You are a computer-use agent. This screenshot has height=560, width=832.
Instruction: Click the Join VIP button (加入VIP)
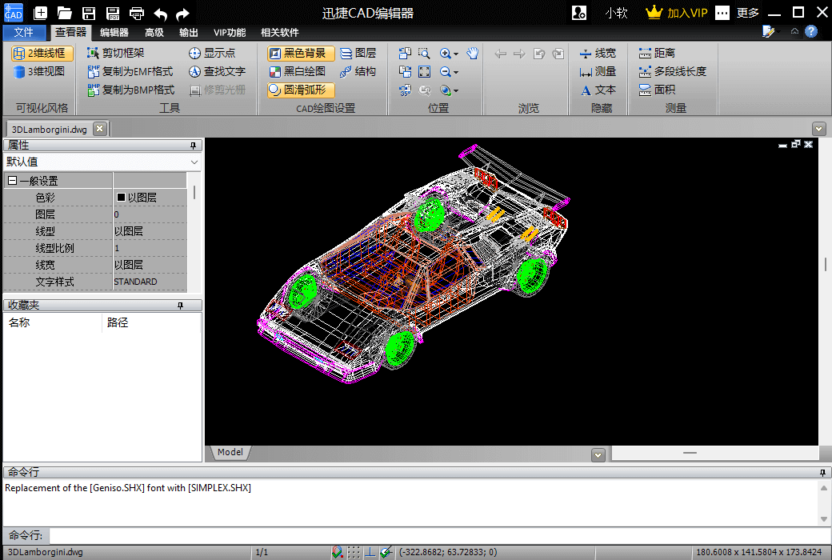click(677, 13)
